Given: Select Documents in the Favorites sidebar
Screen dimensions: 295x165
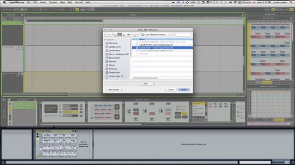Looking at the screenshot, I should click(x=115, y=58).
